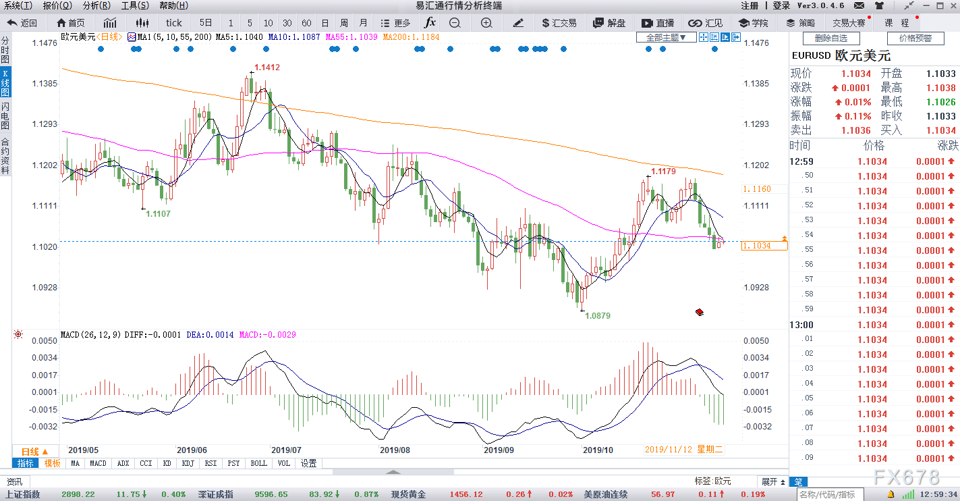Image resolution: width=960 pixels, height=501 pixels.
Task: Select the 日 daily period
Action: pyautogui.click(x=325, y=22)
